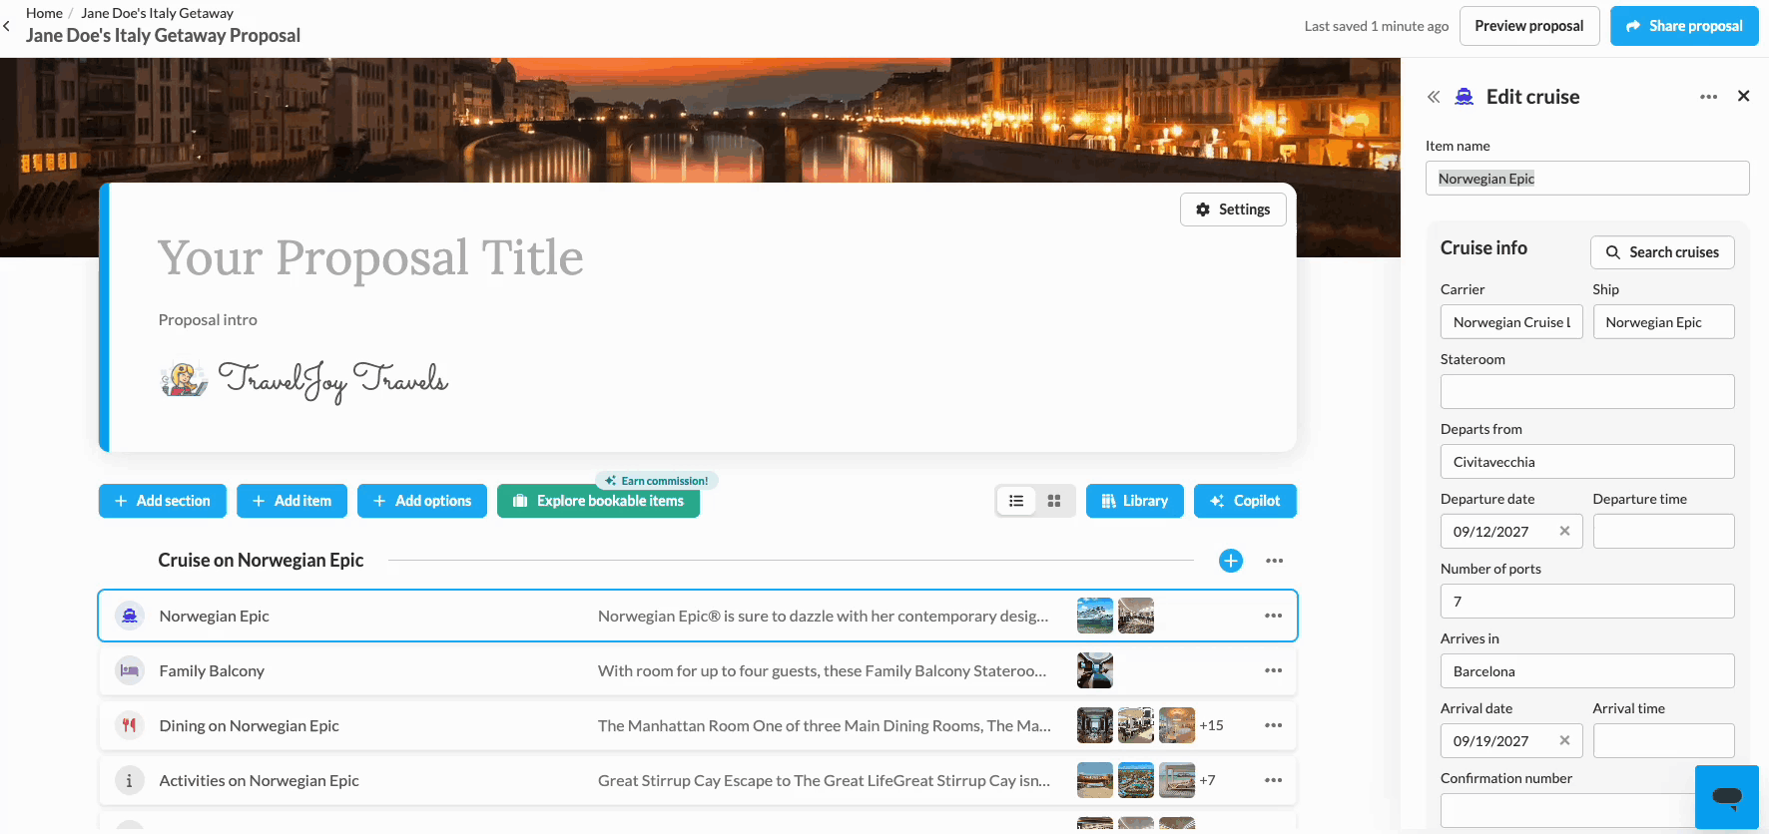Edit the Arrives in field
This screenshot has width=1769, height=834.
click(x=1587, y=671)
